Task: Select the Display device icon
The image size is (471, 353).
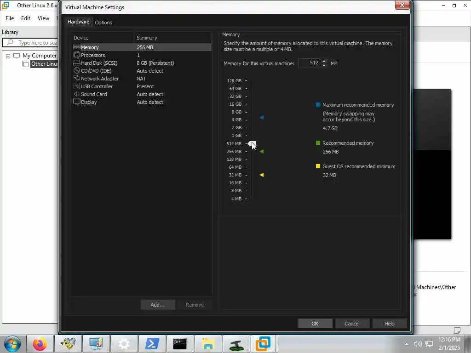Action: [x=77, y=102]
